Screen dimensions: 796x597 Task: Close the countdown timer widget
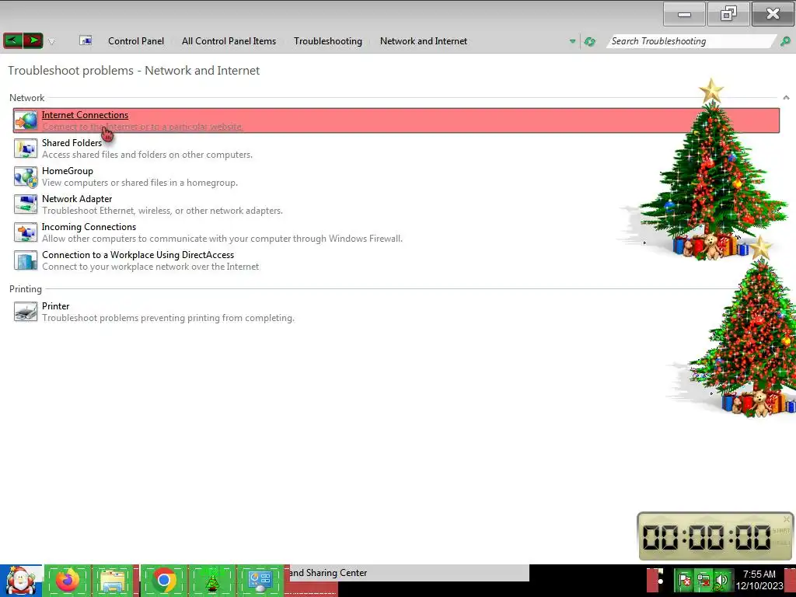[x=787, y=518]
